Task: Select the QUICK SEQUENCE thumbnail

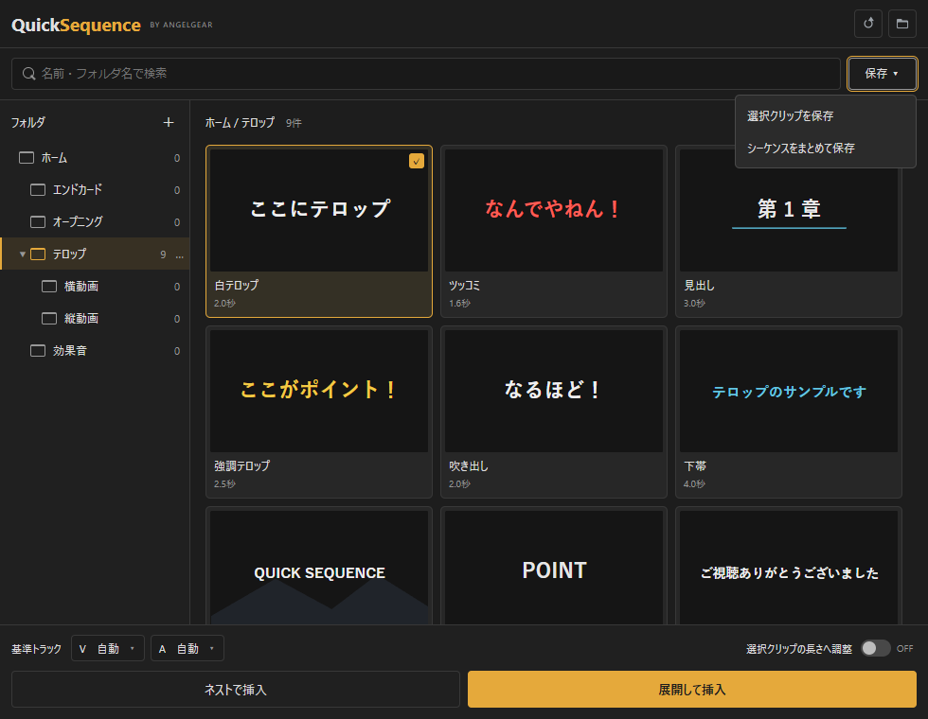Action: (319, 568)
